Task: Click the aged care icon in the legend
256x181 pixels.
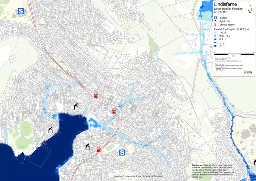Action: coord(215,21)
